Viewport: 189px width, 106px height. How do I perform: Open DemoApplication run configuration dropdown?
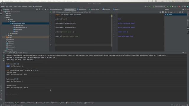click(x=159, y=6)
